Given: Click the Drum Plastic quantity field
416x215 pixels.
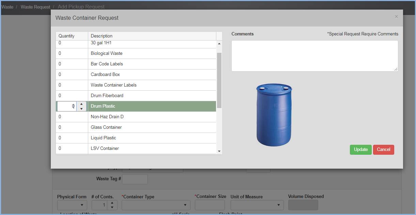Looking at the screenshot, I should 67,106.
